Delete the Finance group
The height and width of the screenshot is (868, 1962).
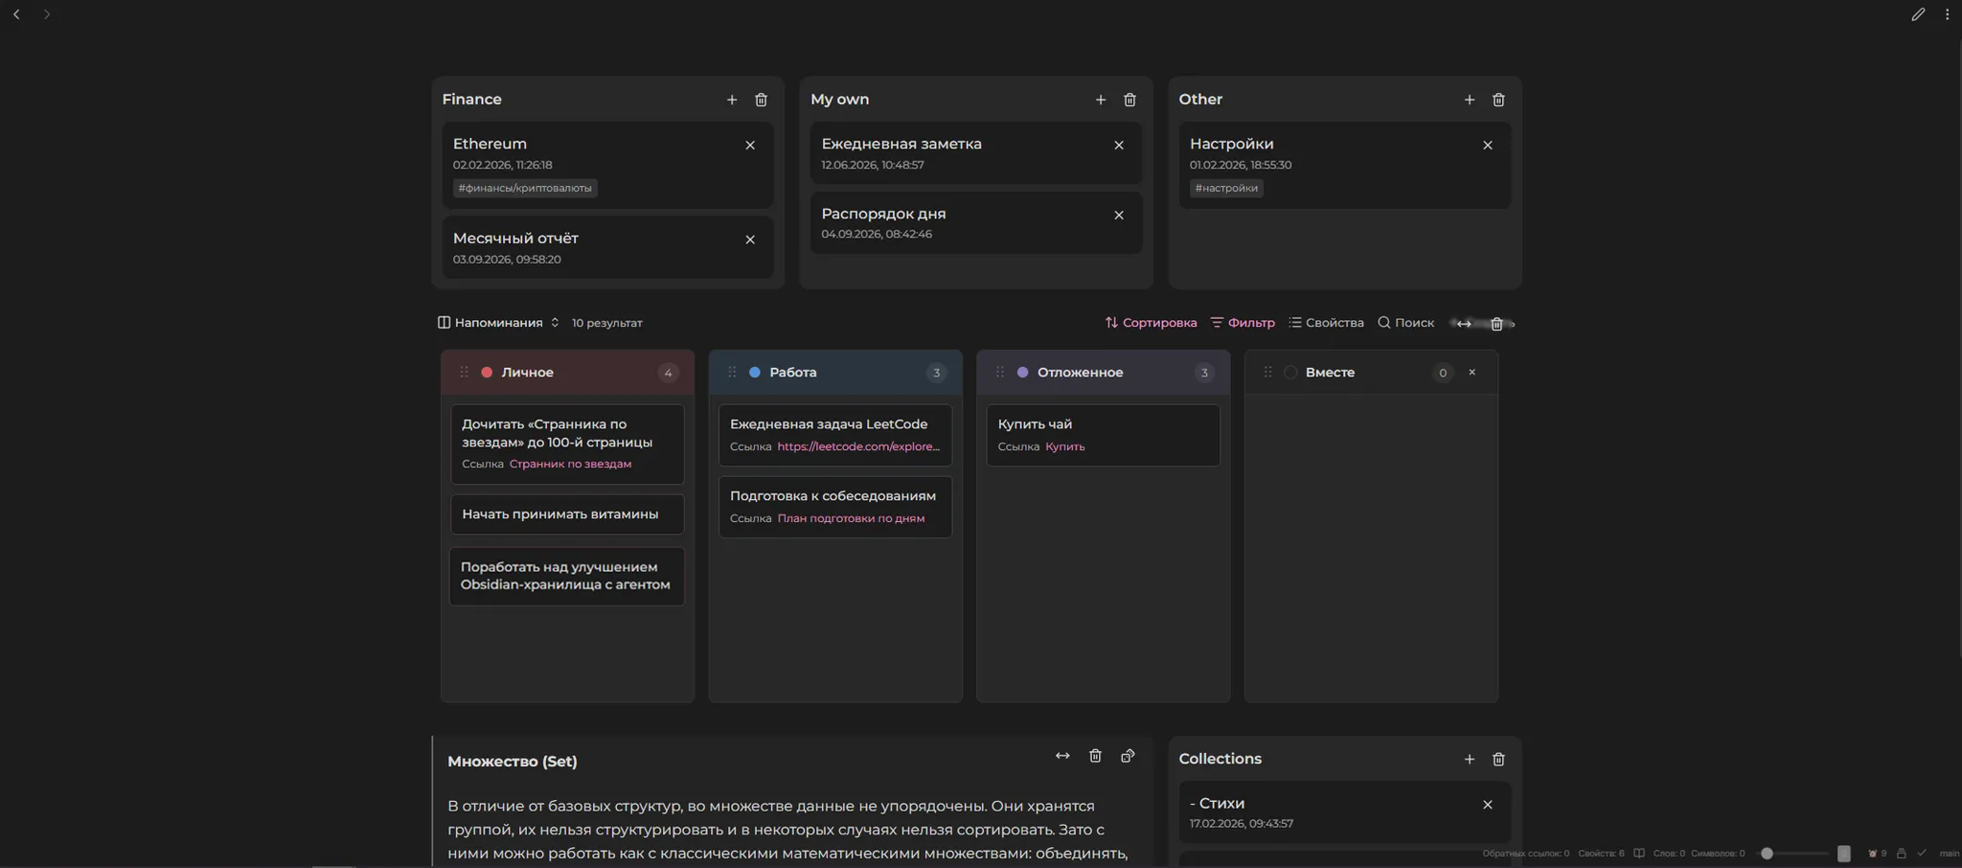761,100
